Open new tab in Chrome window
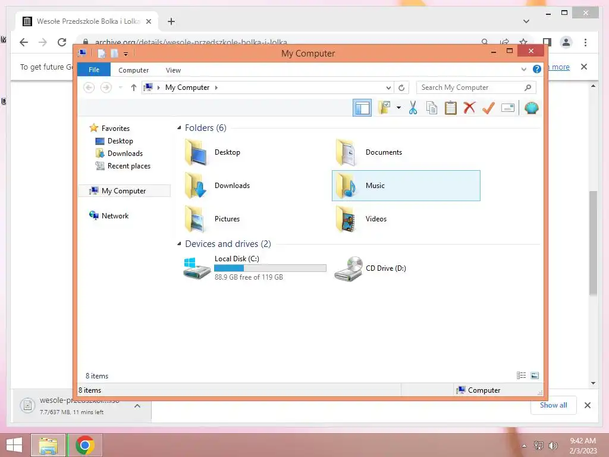609x457 pixels. (x=171, y=21)
